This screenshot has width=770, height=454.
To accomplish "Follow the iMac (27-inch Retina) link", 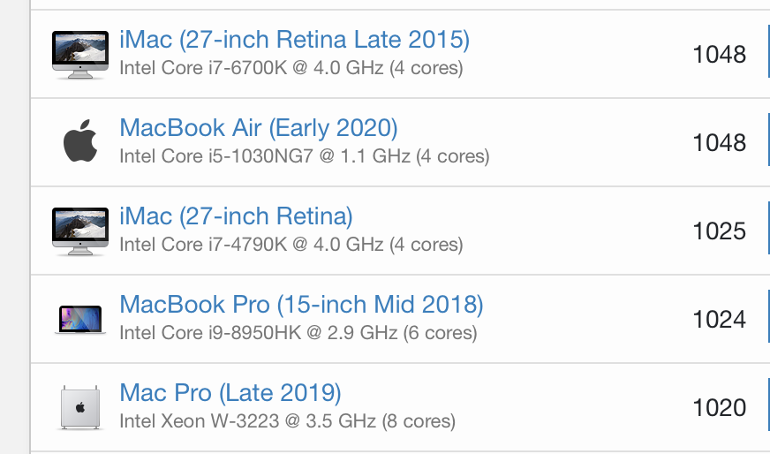I will [x=236, y=216].
